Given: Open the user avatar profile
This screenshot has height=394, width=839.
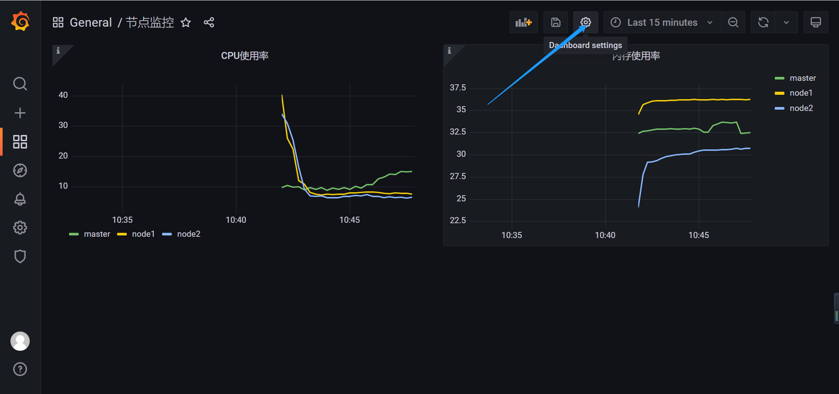Looking at the screenshot, I should 20,341.
